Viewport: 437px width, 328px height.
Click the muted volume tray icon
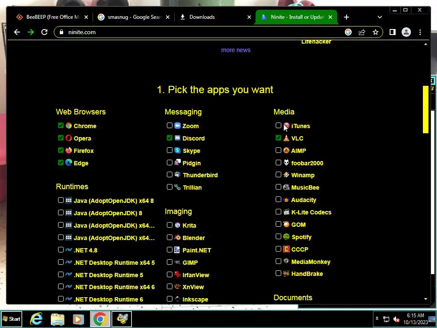coord(396,319)
